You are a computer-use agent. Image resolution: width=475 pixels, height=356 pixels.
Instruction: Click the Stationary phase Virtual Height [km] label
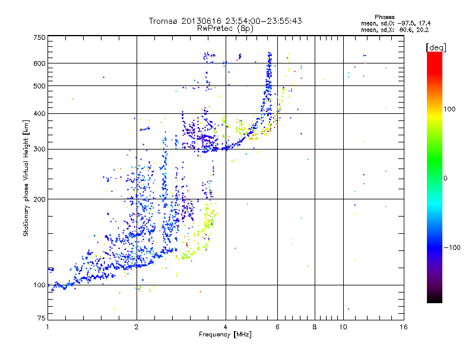[x=26, y=179]
